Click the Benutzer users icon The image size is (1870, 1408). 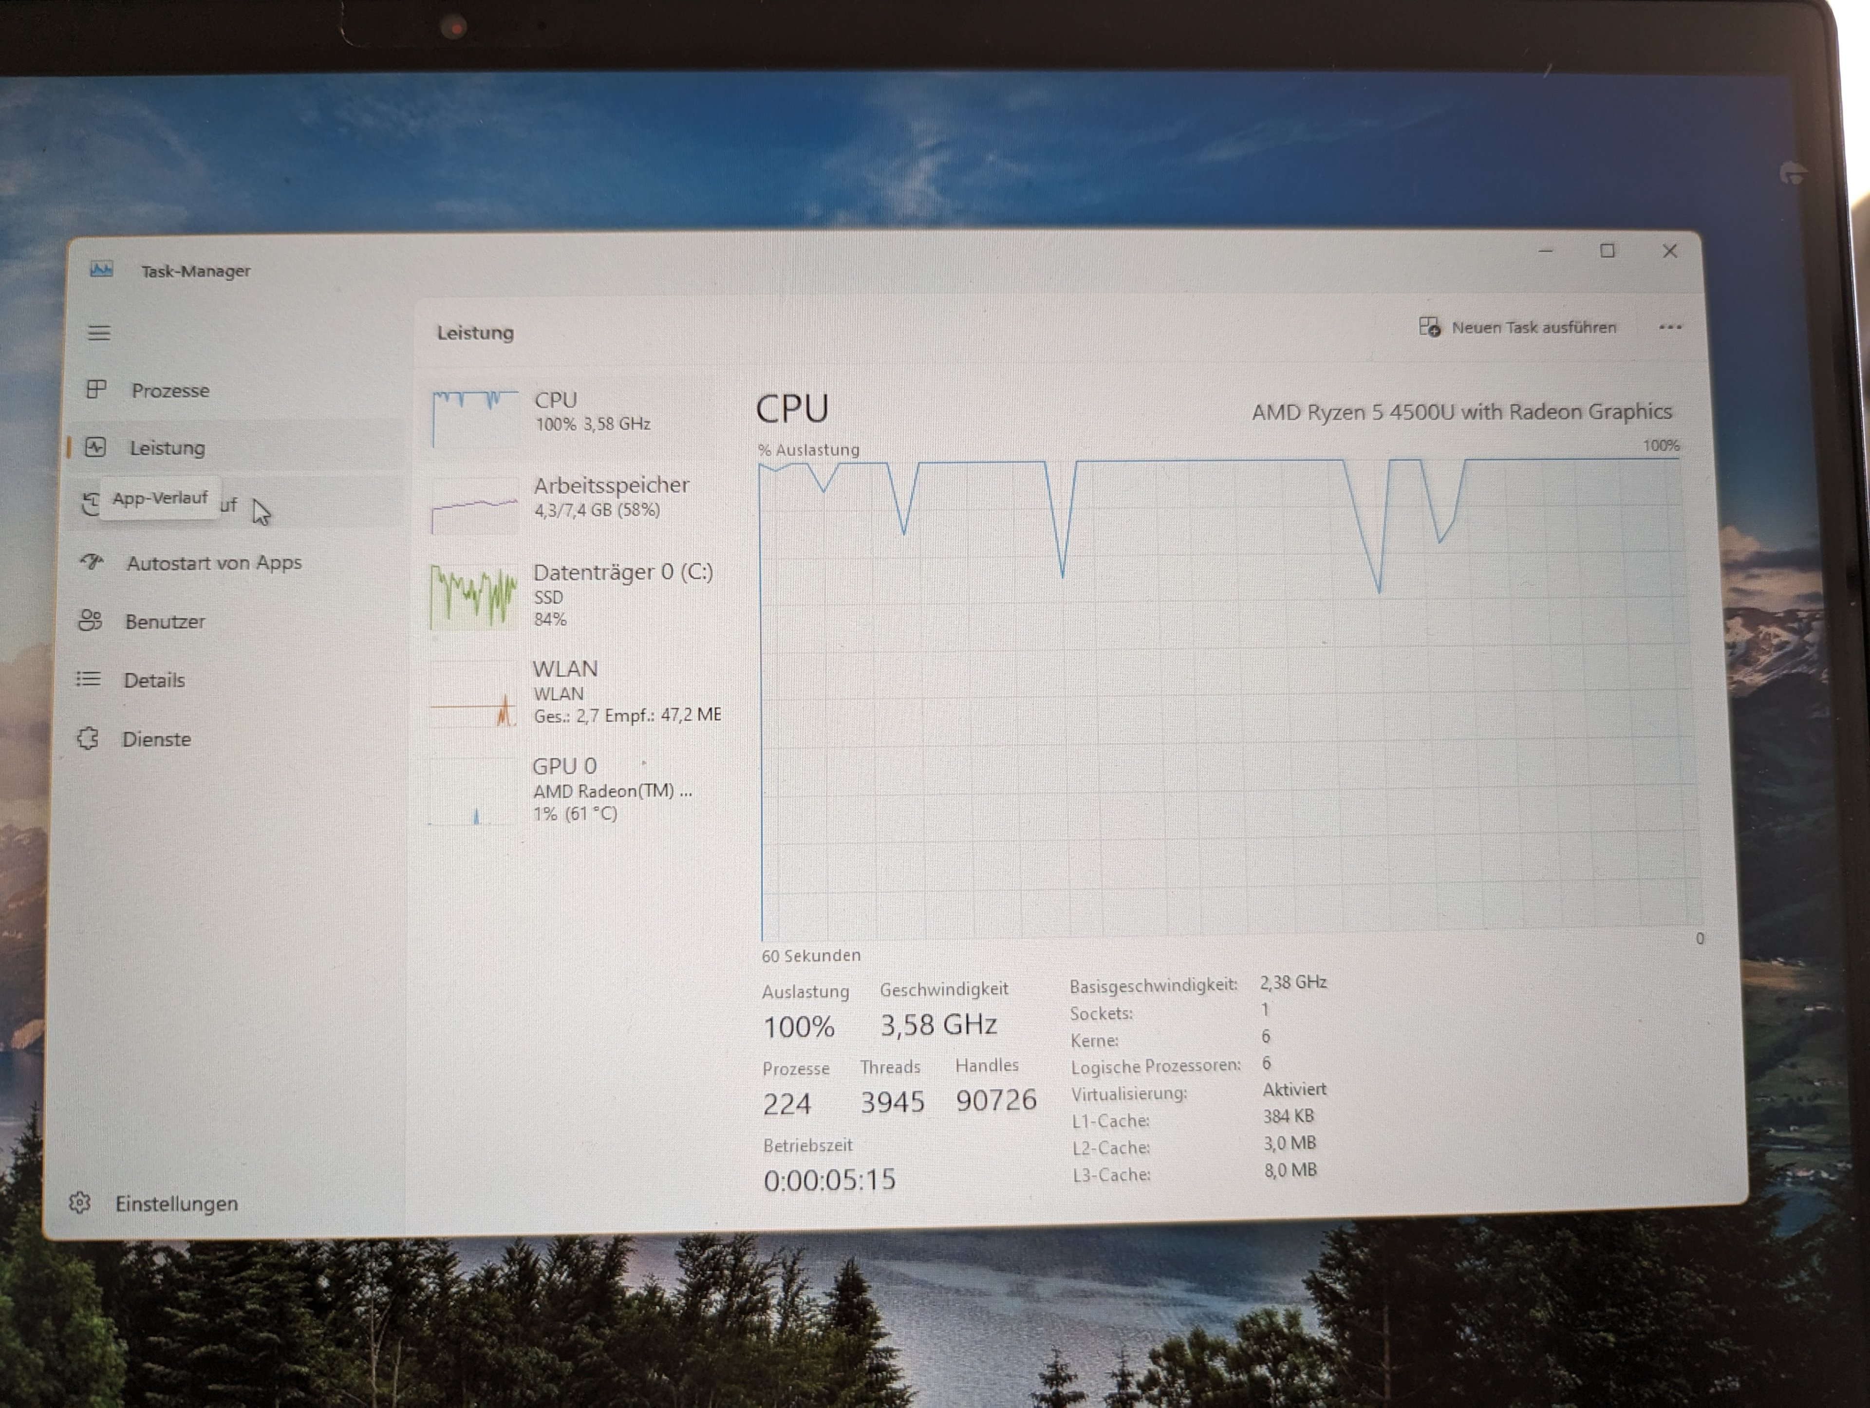tap(91, 620)
